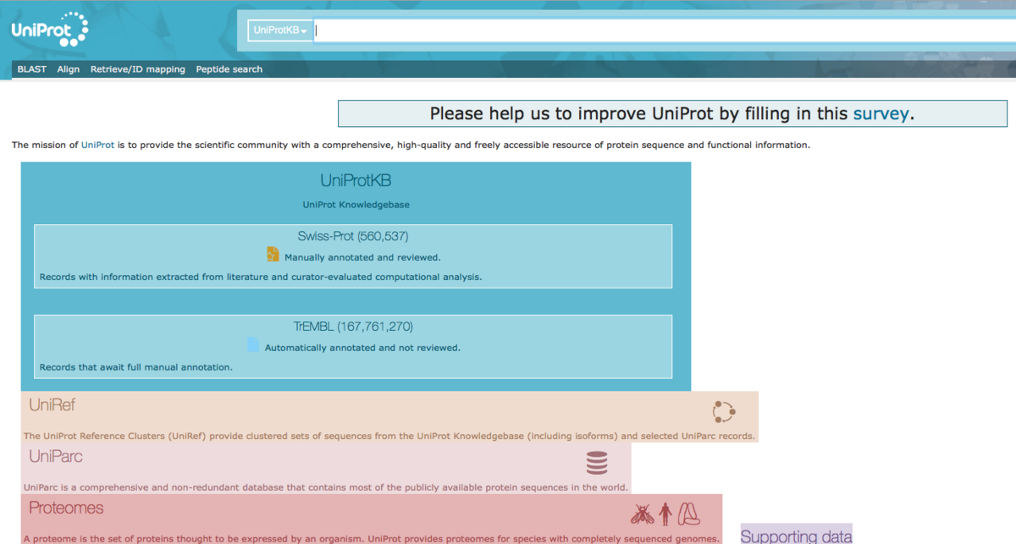Viewport: 1016px width, 544px height.
Task: Open the Supporting data section
Action: point(796,534)
